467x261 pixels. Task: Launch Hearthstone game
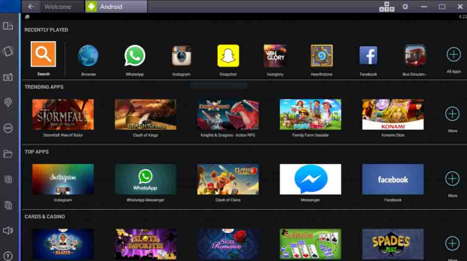point(322,56)
